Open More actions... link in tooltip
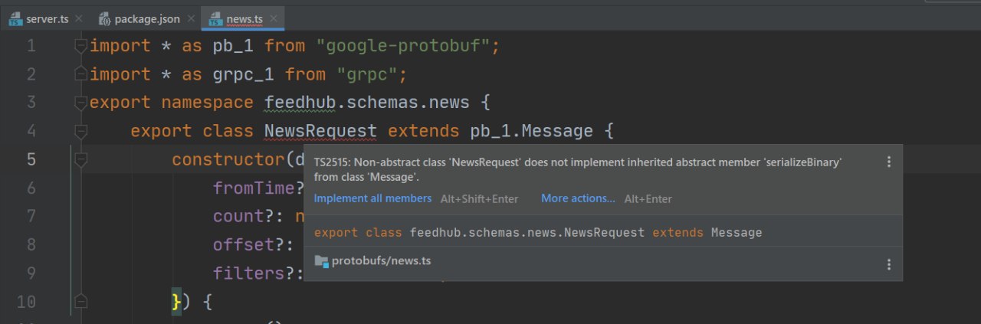This screenshot has height=324, width=981. pyautogui.click(x=578, y=198)
